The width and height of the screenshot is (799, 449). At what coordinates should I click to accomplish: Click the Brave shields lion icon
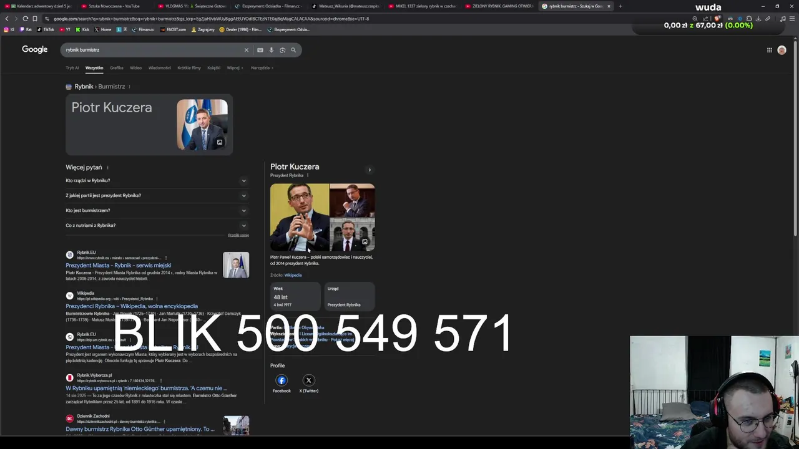(x=718, y=19)
